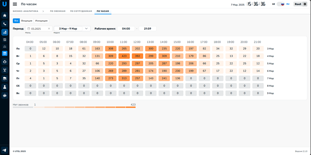The width and height of the screenshot is (311, 155).
Task: Open the hamburger menu
Action: 15,4
